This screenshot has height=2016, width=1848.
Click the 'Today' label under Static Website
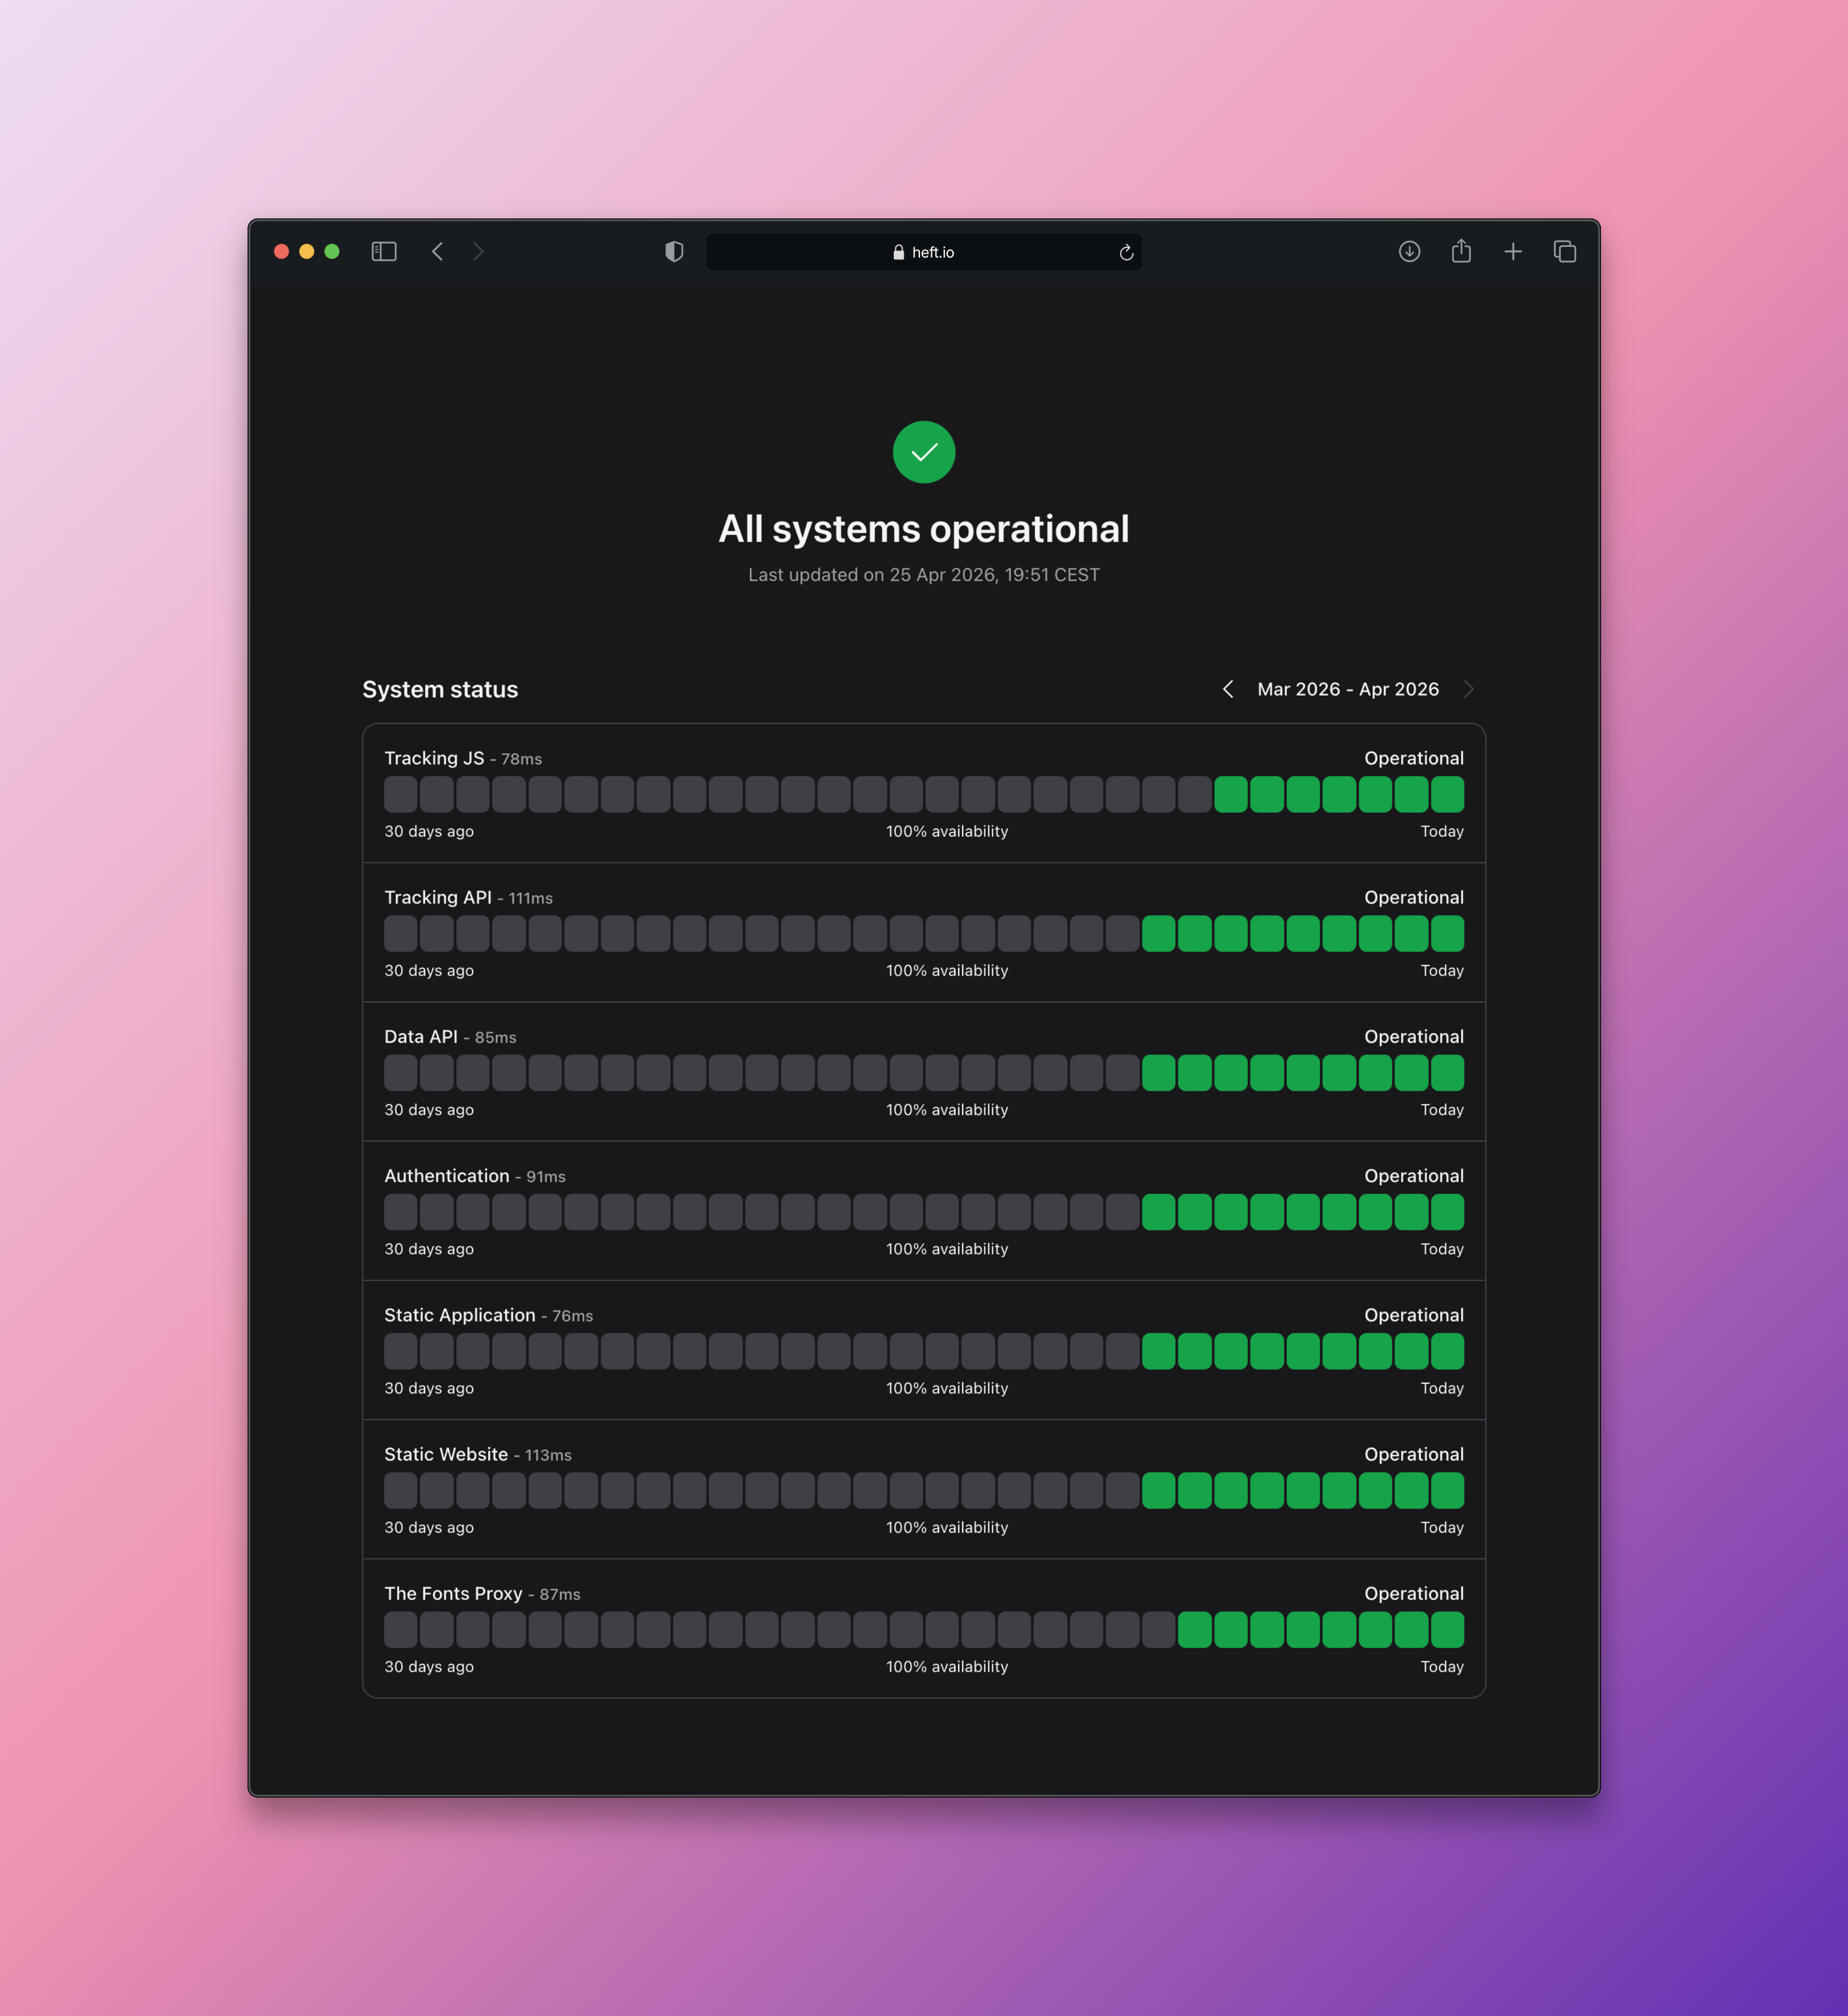click(1442, 1527)
